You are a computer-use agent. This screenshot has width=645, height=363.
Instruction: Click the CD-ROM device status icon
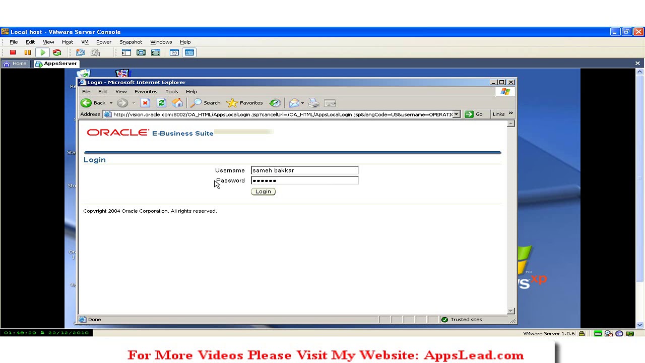click(x=608, y=334)
